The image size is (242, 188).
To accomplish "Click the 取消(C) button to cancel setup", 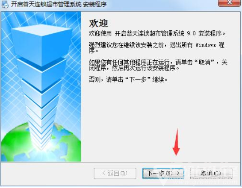I will (211, 173).
